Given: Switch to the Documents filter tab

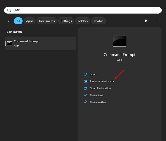Looking at the screenshot, I should pyautogui.click(x=47, y=21).
